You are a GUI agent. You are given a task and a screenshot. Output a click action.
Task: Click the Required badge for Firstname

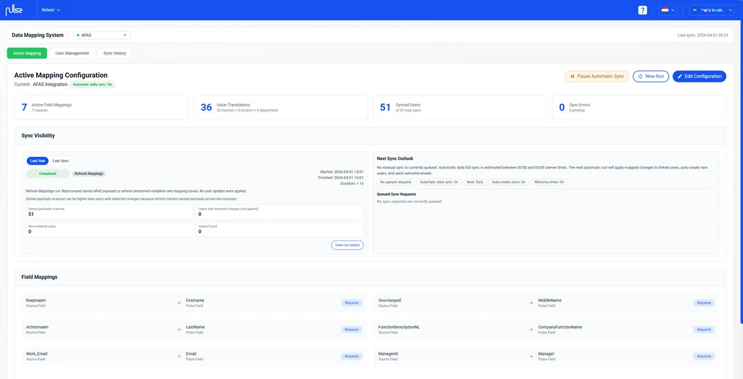(x=352, y=303)
